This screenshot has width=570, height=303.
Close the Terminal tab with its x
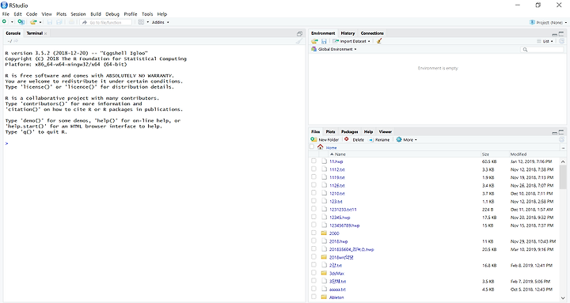pyautogui.click(x=45, y=33)
